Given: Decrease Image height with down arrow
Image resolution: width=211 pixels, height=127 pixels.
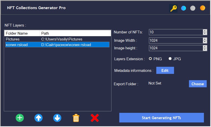Looking at the screenshot, I should pyautogui.click(x=205, y=49).
